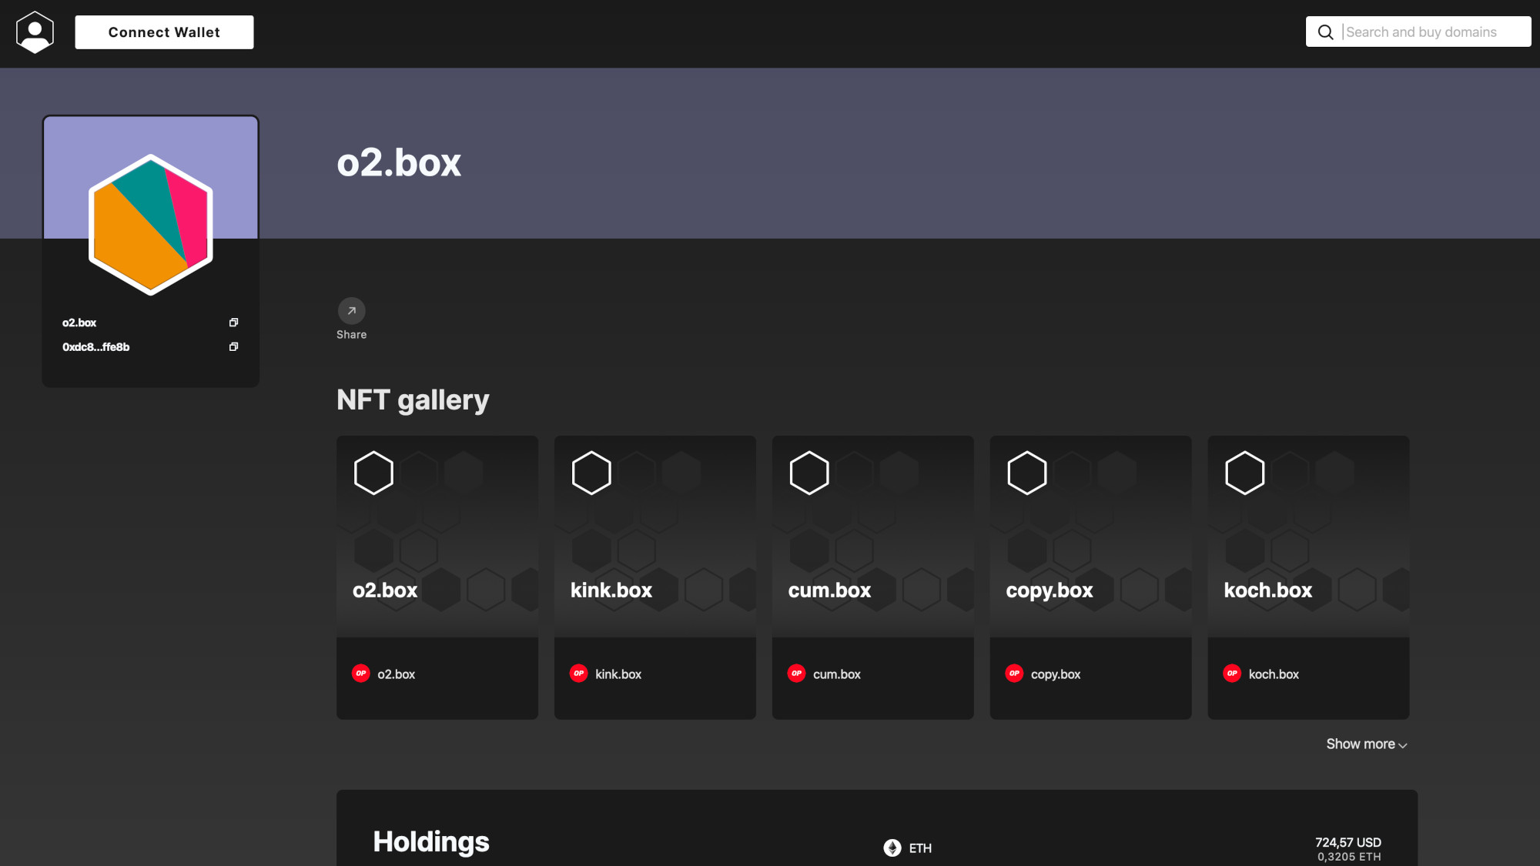Viewport: 1540px width, 866px height.
Task: Click the Connect Wallet button
Action: pos(164,32)
